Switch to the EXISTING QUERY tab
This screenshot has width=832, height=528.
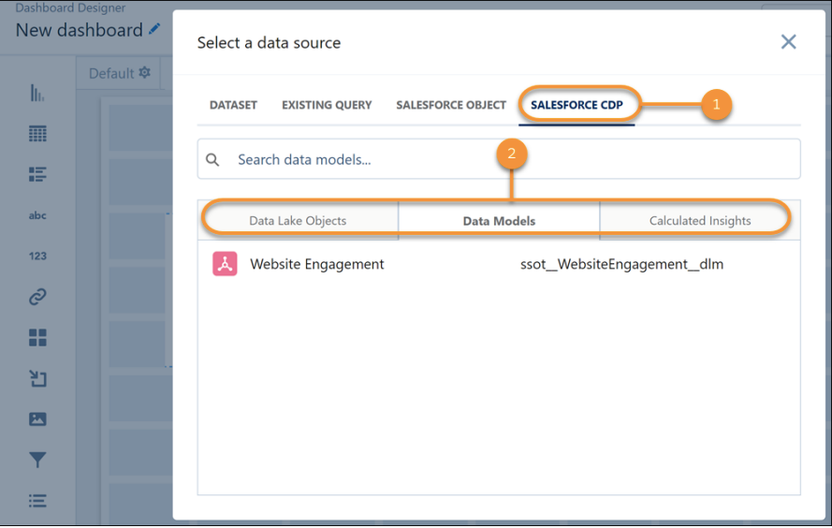[327, 105]
